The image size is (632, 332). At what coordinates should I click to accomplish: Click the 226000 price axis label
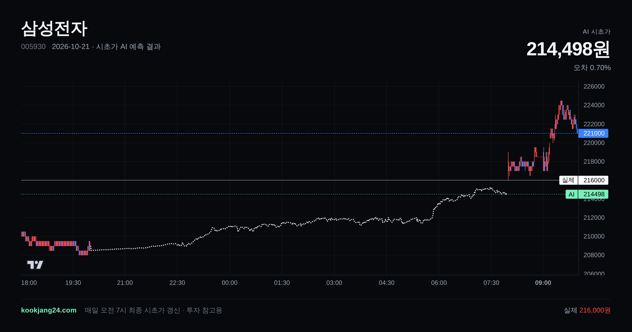click(x=594, y=86)
